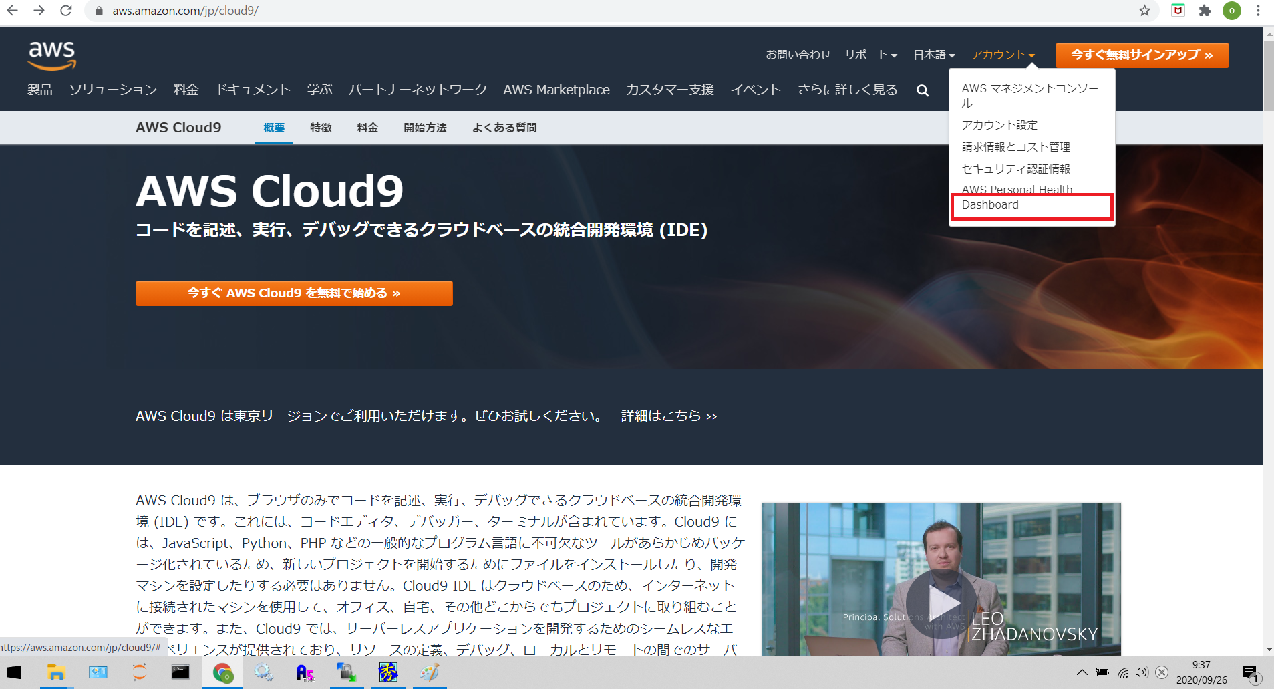Open browser extensions puzzle icon
1274x689 pixels.
[1205, 11]
